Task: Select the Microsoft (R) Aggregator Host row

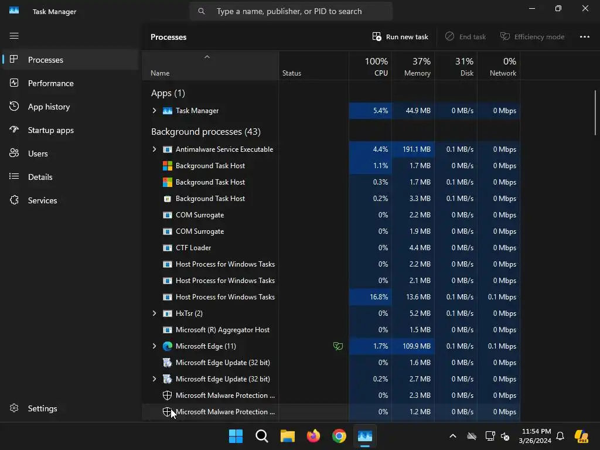Action: click(x=331, y=330)
